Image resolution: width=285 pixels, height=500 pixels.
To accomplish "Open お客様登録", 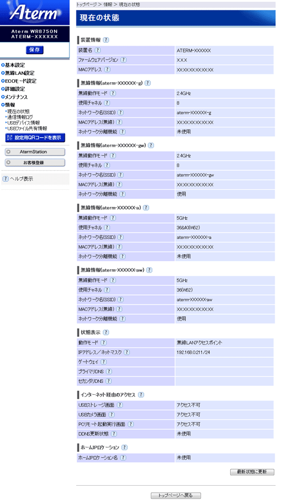I will [x=35, y=163].
